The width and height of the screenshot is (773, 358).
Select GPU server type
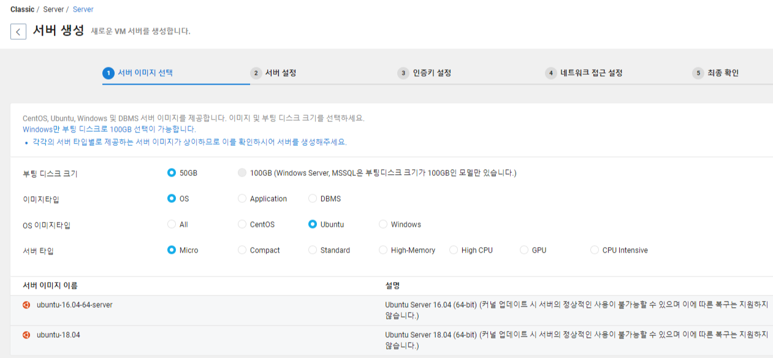click(524, 250)
